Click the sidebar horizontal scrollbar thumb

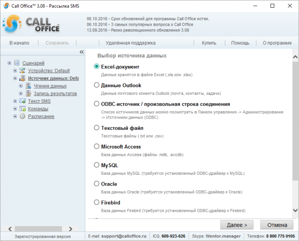(x=39, y=229)
